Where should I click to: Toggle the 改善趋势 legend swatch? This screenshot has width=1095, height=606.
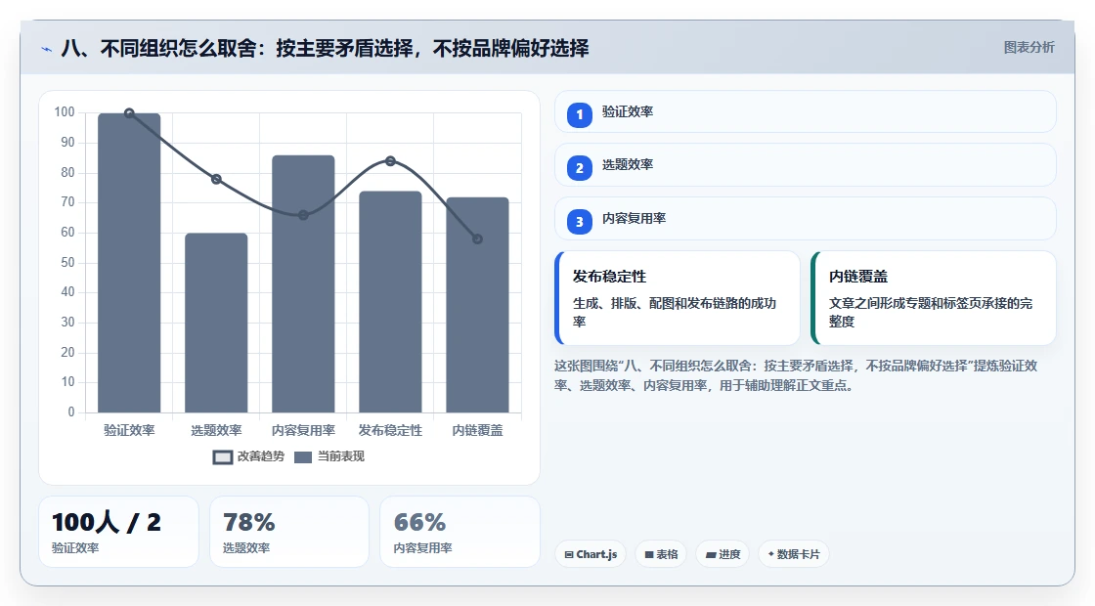[x=223, y=457]
